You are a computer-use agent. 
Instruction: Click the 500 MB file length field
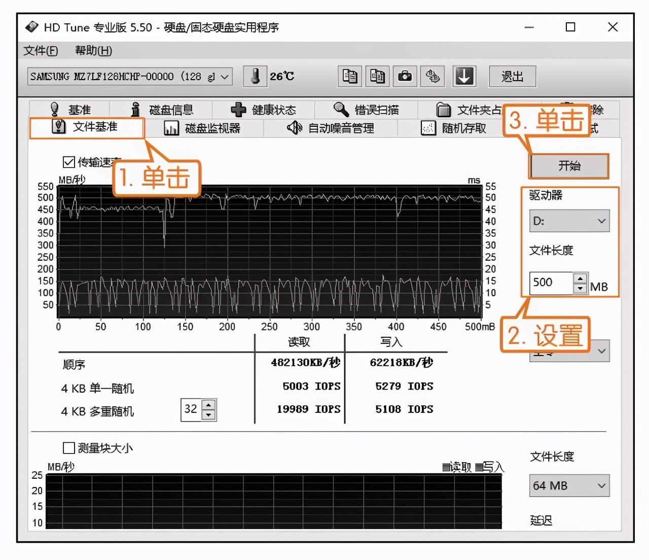tap(552, 283)
